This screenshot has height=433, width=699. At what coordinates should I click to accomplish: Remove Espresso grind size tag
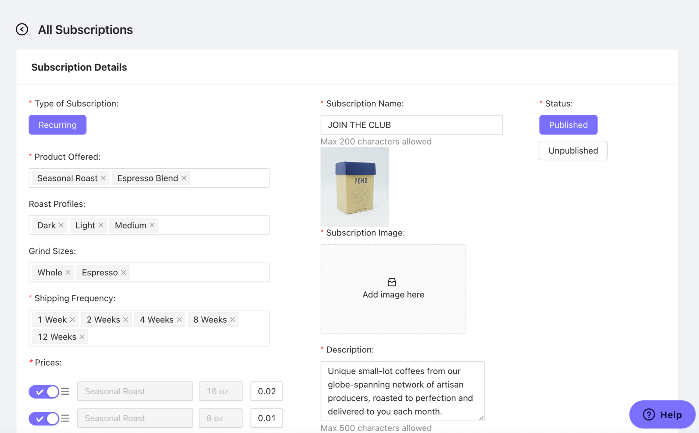[x=124, y=272]
